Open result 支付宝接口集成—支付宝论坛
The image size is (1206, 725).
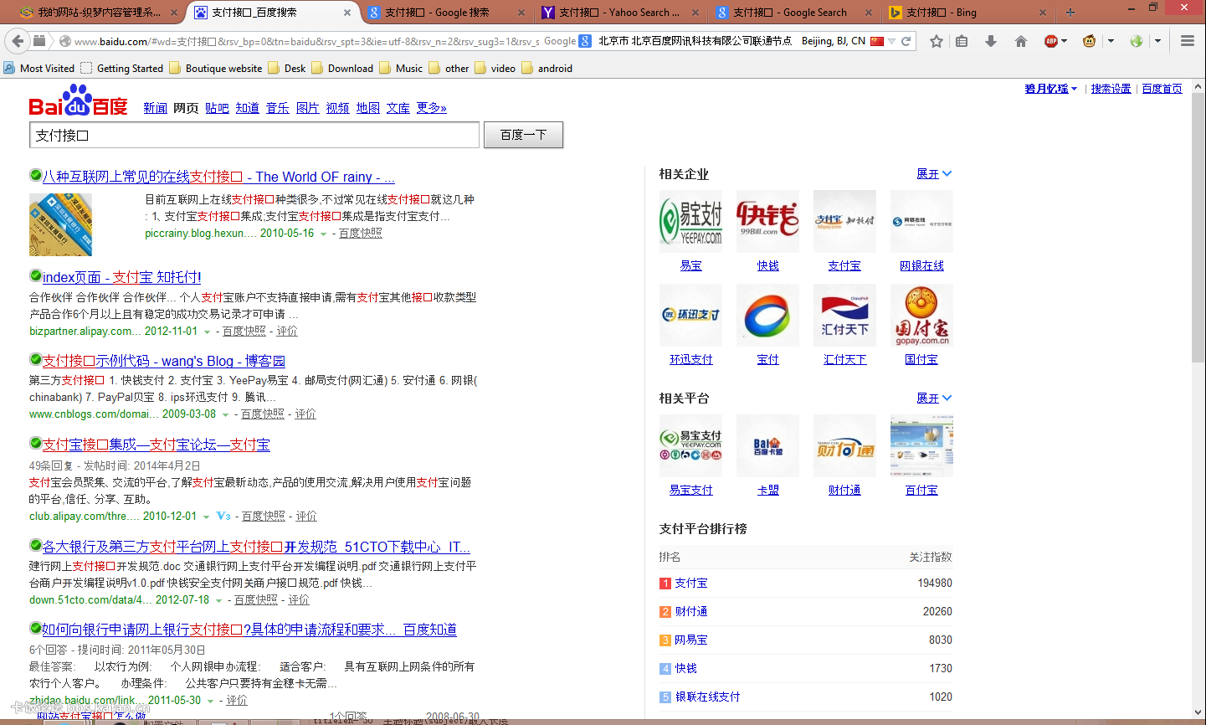click(x=157, y=445)
